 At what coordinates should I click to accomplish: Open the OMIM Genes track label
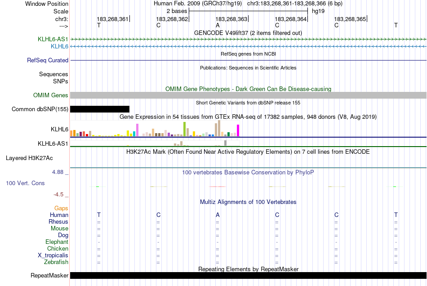click(x=50, y=95)
